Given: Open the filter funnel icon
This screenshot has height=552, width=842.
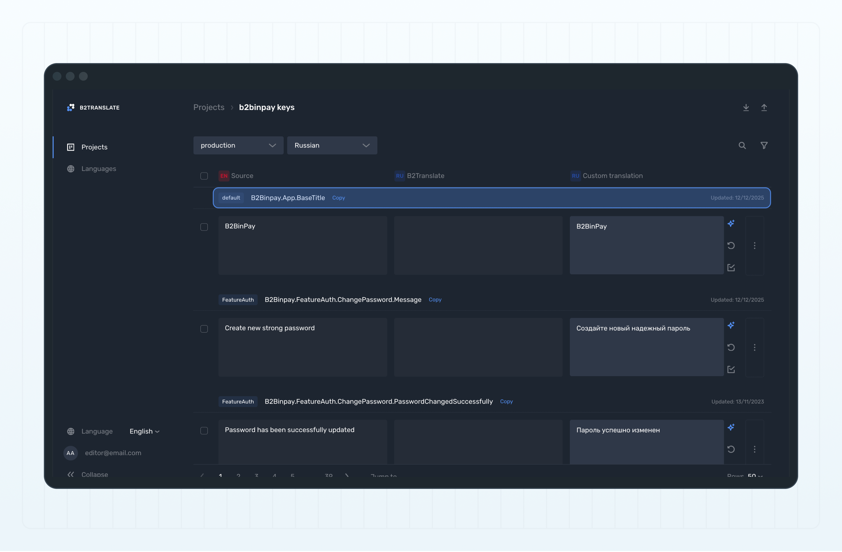Looking at the screenshot, I should [x=764, y=145].
